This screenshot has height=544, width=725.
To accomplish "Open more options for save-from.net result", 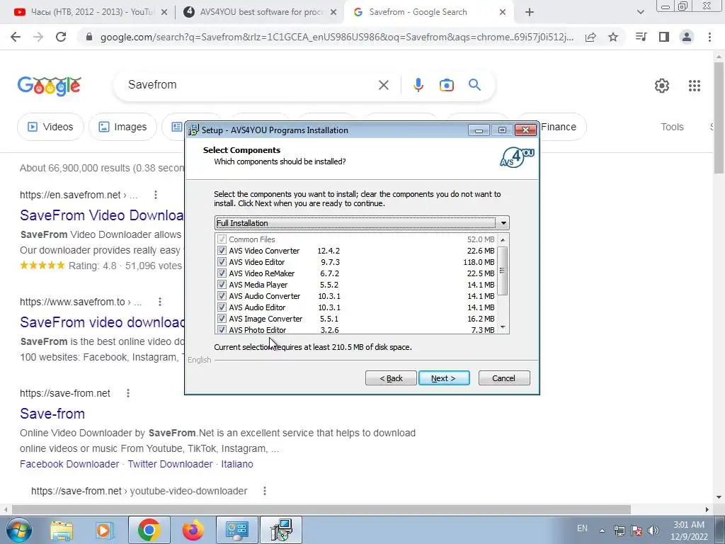I will [128, 393].
